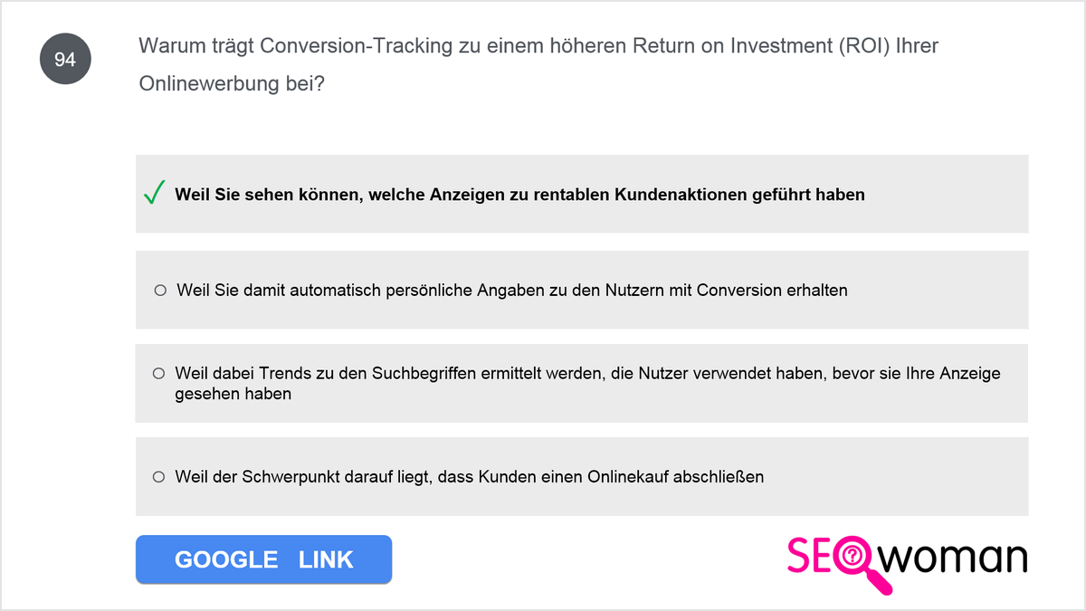Click the 'woman' text of the logo
The width and height of the screenshot is (1086, 611).
pos(956,558)
